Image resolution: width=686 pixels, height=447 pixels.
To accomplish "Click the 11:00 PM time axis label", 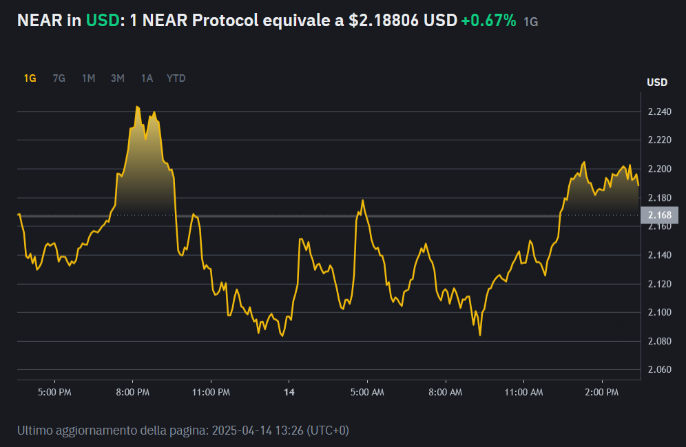I will click(211, 393).
